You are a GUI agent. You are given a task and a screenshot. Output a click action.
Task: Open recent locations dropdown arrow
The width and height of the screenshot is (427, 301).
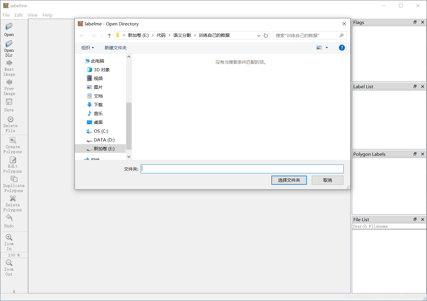[x=102, y=36]
